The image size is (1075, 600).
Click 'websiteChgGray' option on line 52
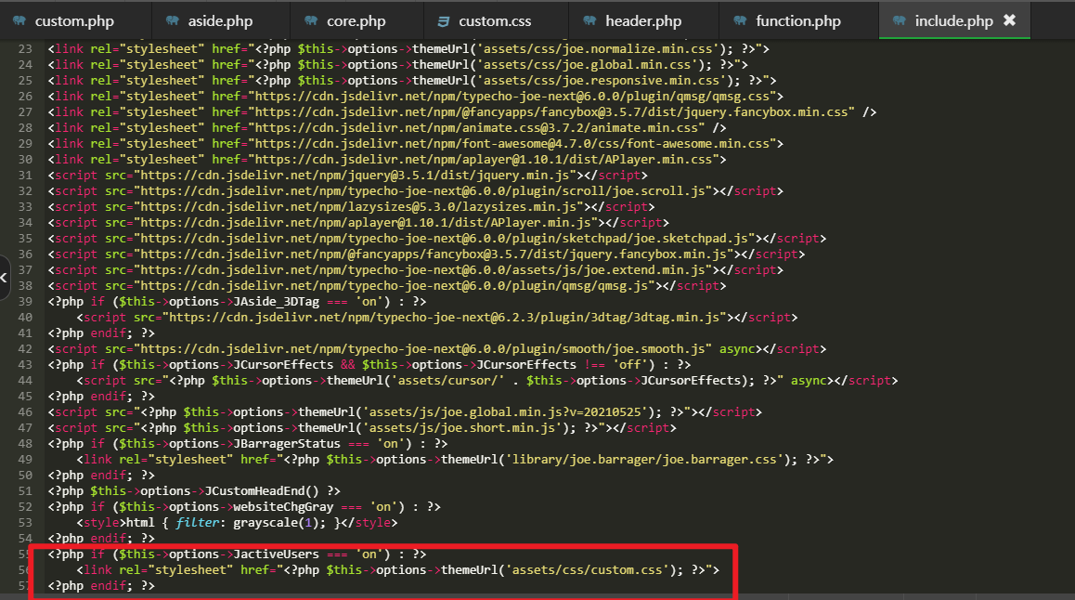click(283, 506)
